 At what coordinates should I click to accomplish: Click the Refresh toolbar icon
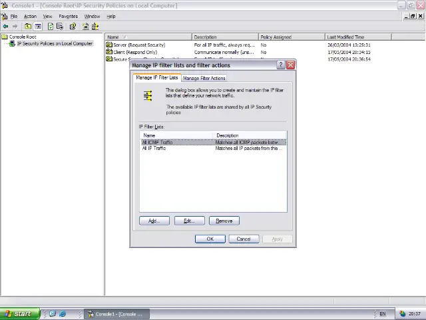[x=51, y=27]
